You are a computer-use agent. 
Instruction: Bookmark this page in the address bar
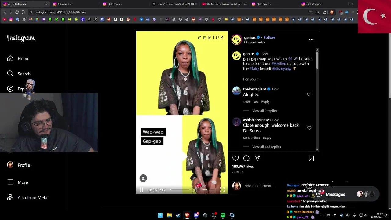coord(23,12)
